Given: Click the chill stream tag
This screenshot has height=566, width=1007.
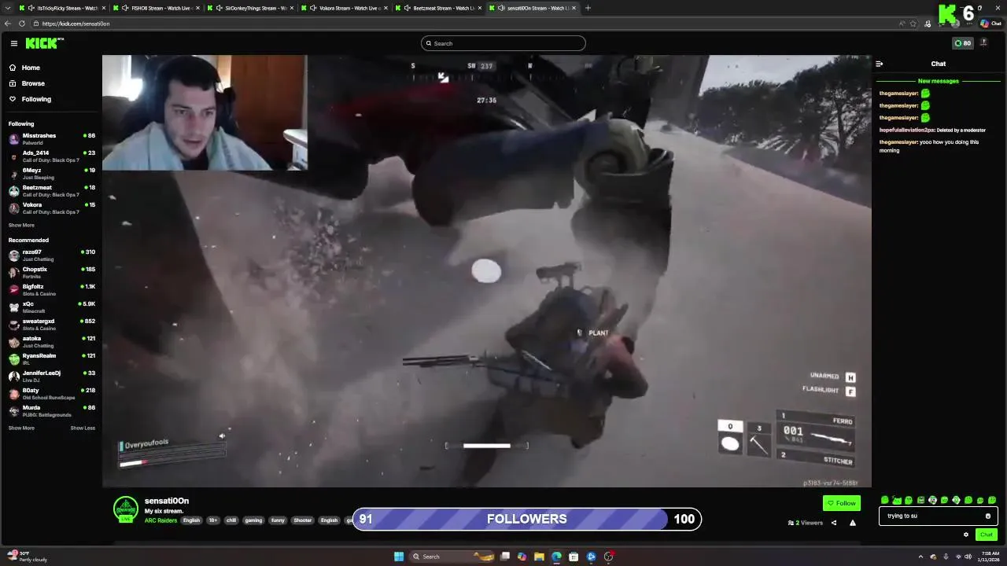Looking at the screenshot, I should click(231, 520).
